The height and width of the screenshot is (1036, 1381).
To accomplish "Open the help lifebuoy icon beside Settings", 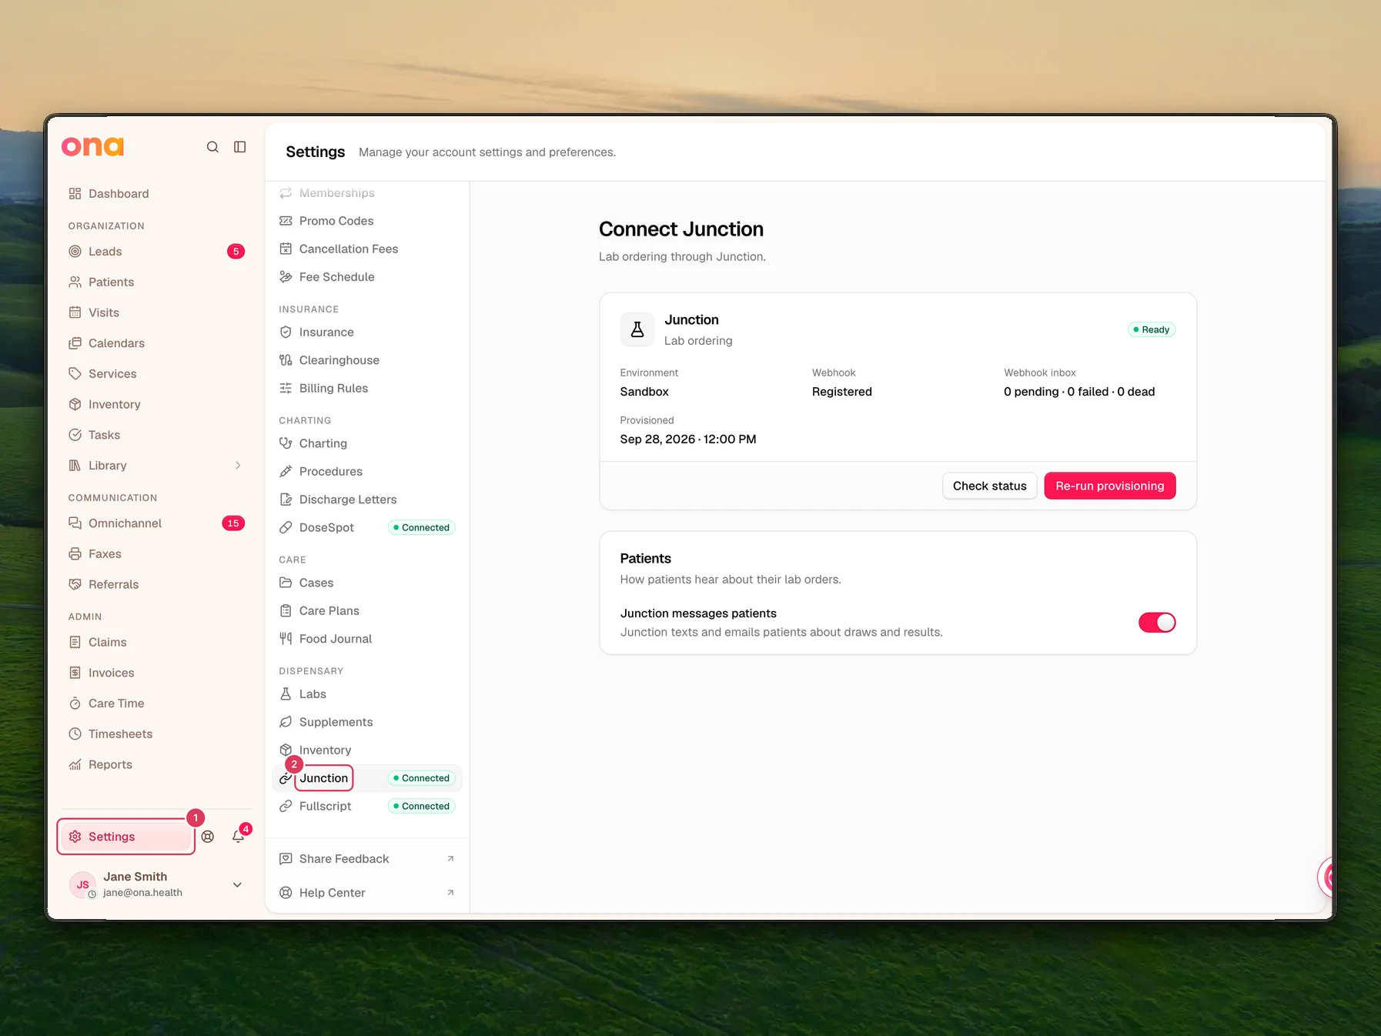I will [208, 837].
